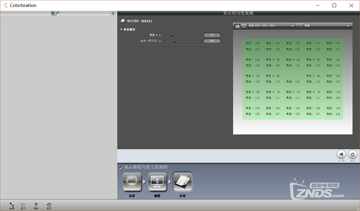Open the 亮度 measurement type dropdown
360x211 pixels.
point(327,26)
